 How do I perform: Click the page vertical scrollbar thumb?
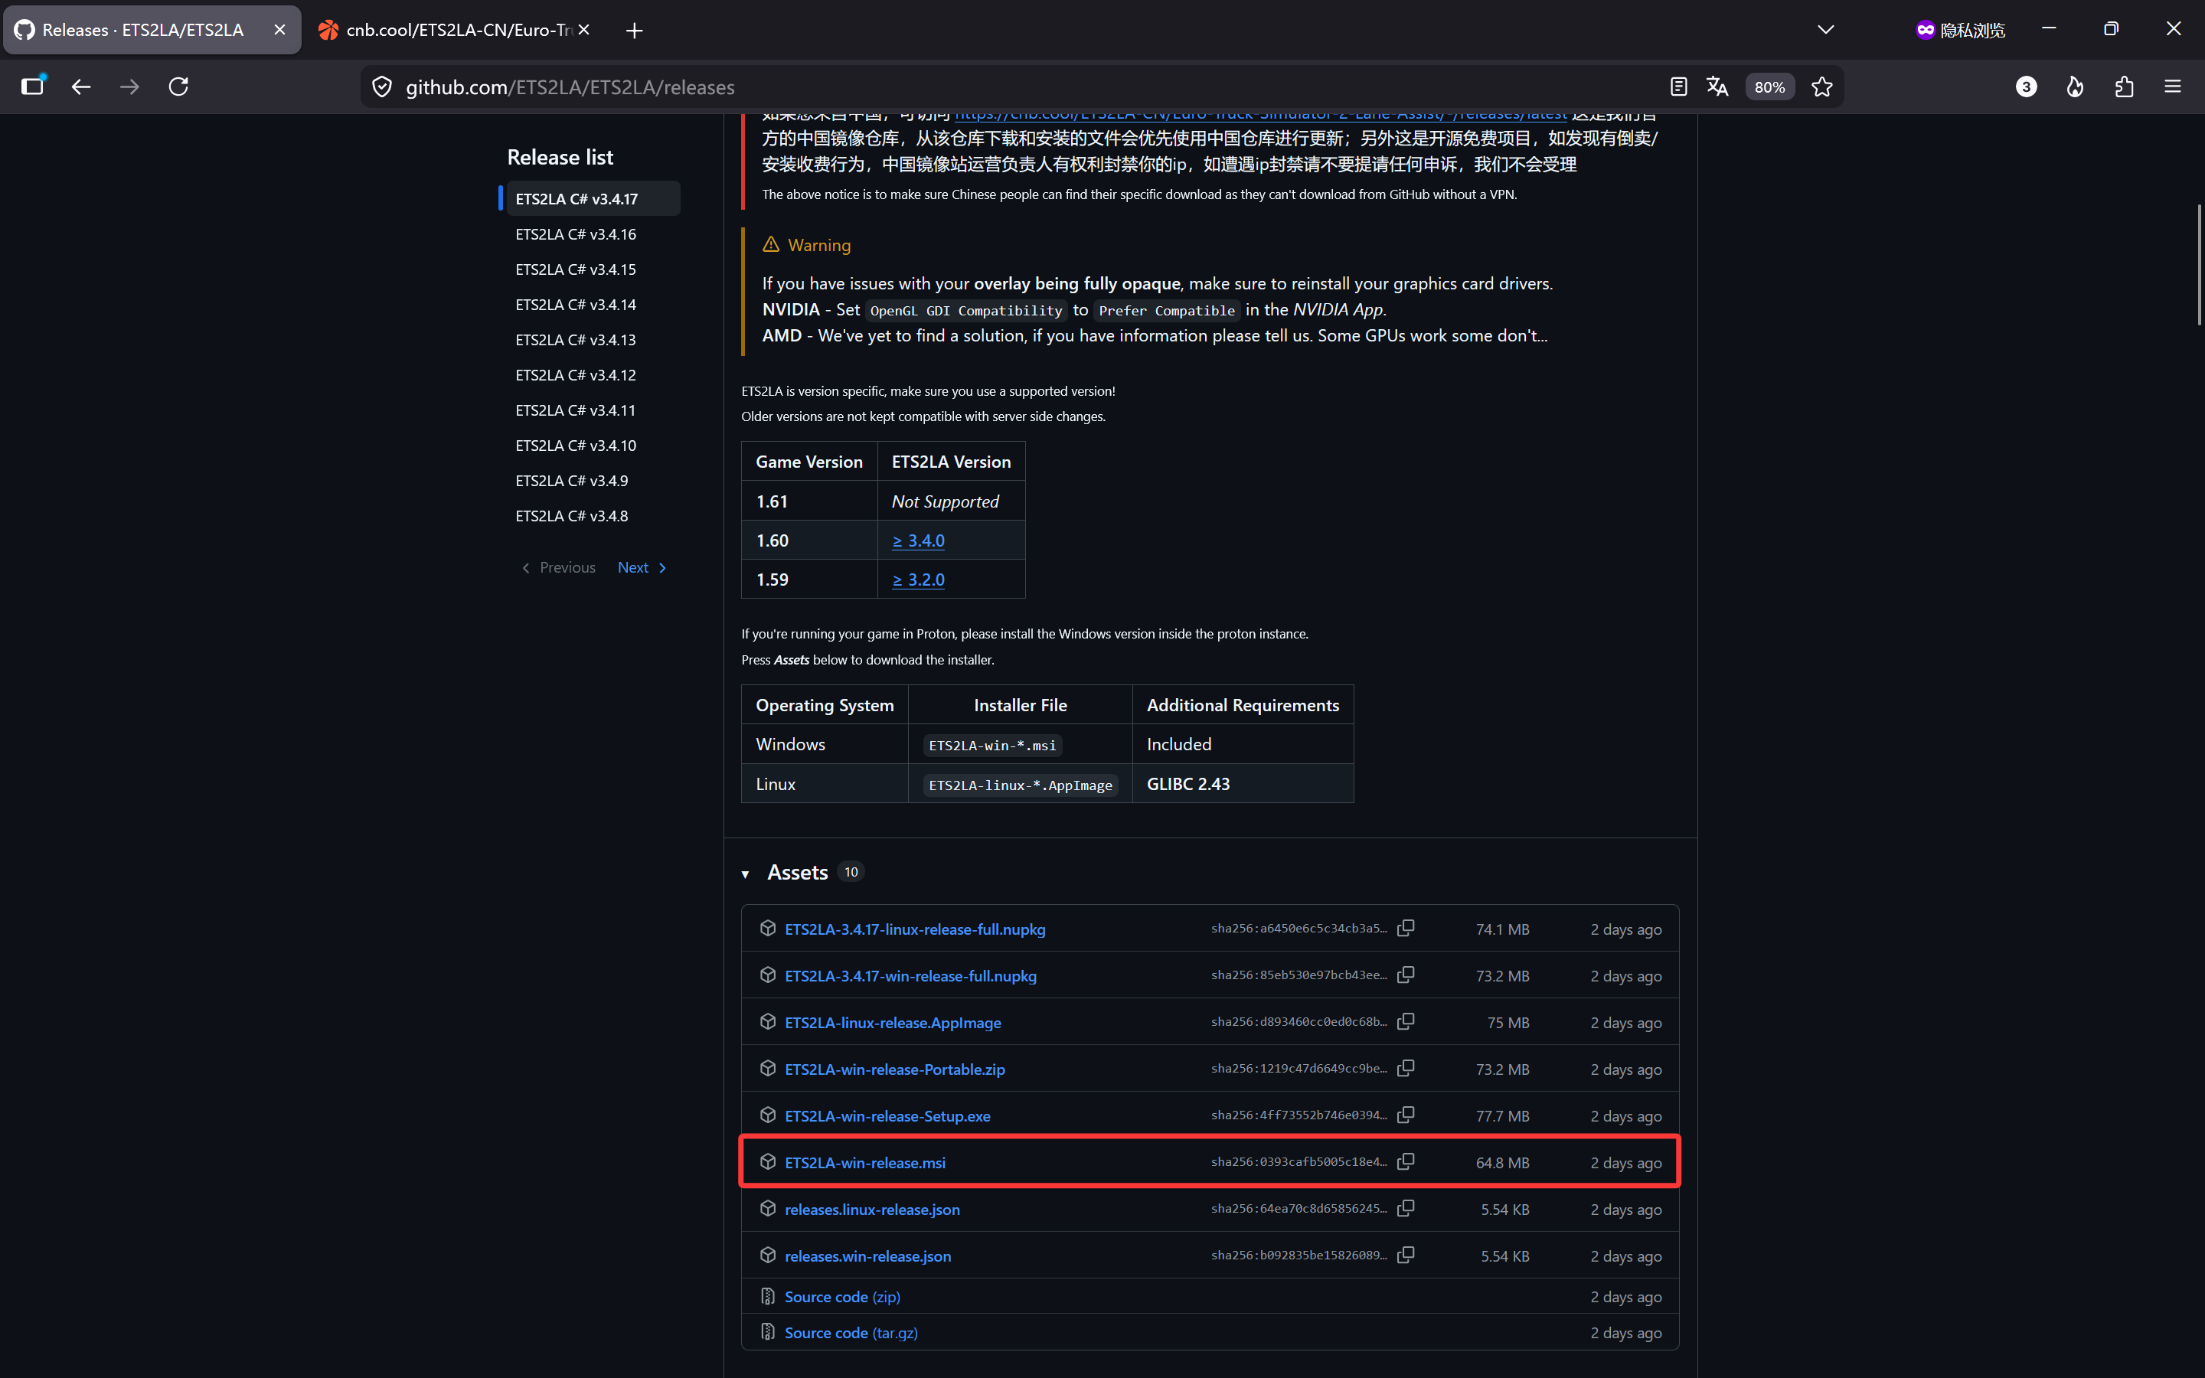(2199, 264)
